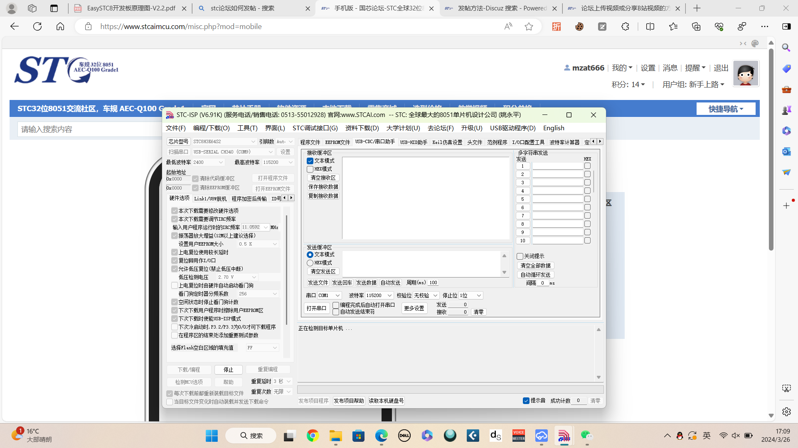The image size is (798, 448).
Task: Enable 自动发送结束符 checkbox
Action: [x=336, y=312]
